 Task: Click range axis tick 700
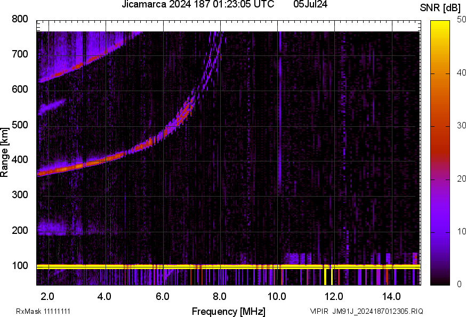tap(20, 54)
